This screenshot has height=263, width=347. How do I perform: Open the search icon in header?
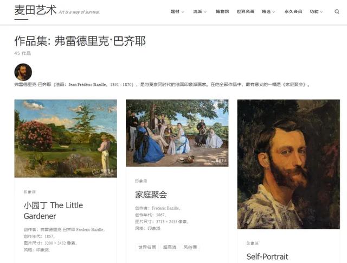(x=337, y=11)
